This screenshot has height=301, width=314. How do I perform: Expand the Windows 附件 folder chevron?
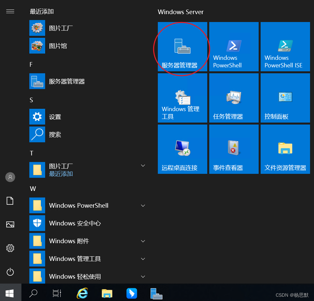(x=143, y=241)
